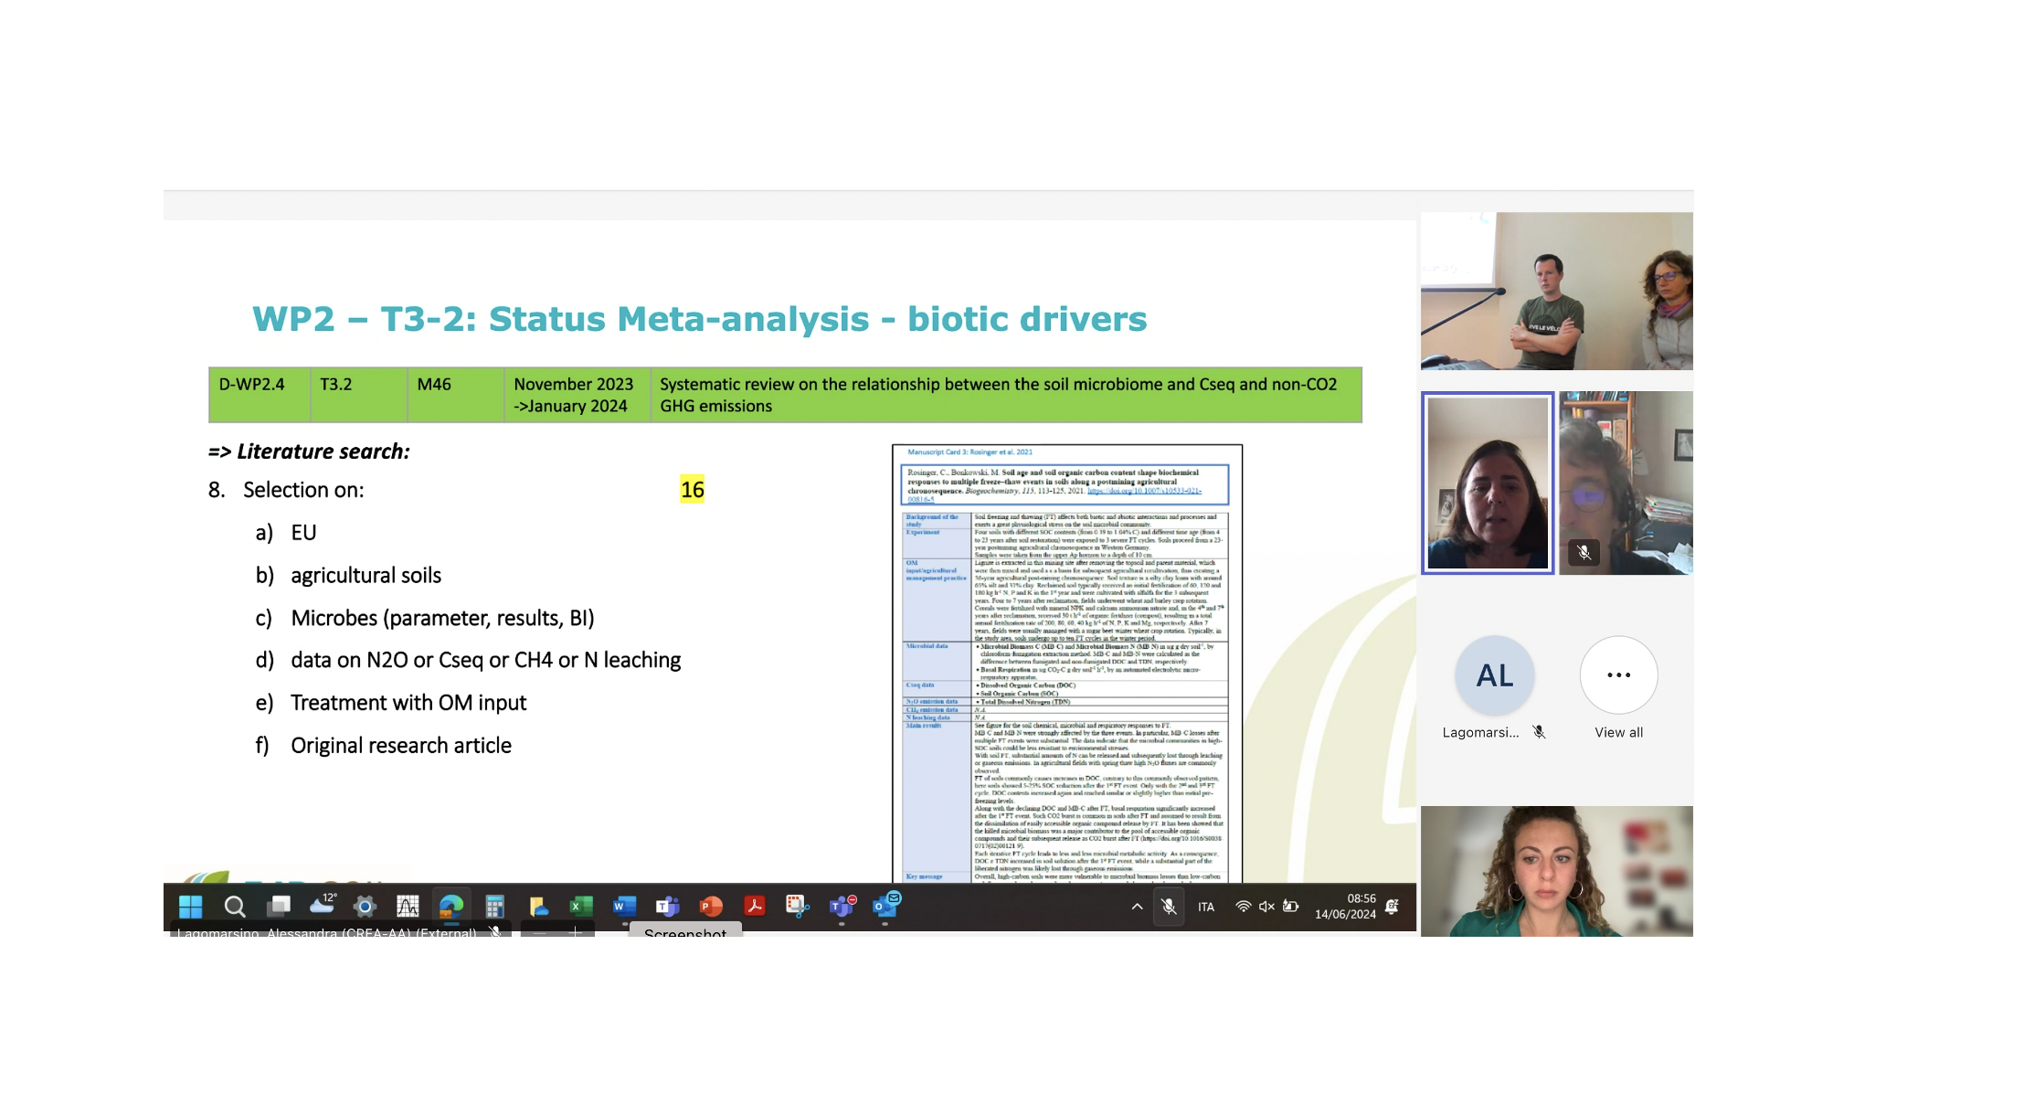The width and height of the screenshot is (2034, 1115).
Task: Open Adobe Acrobat from the taskbar
Action: pos(754,906)
